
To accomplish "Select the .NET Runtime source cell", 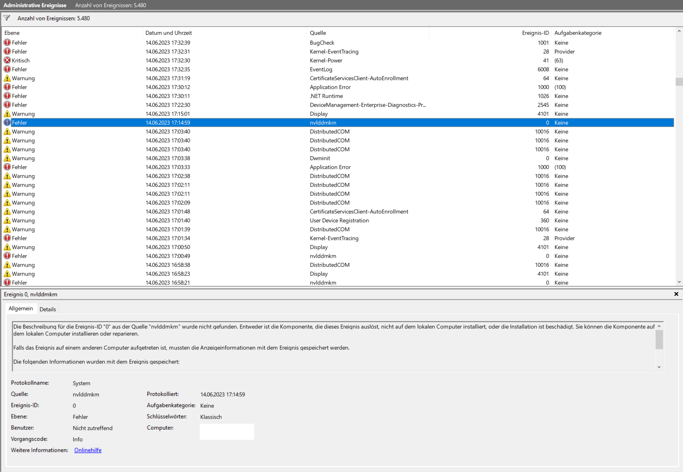I will 326,96.
